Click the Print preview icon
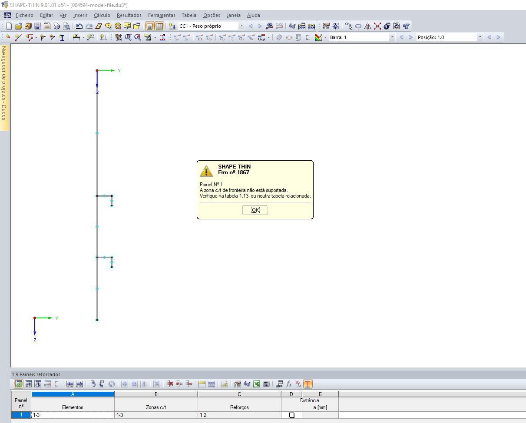Image resolution: width=526 pixels, height=423 pixels. click(66, 26)
